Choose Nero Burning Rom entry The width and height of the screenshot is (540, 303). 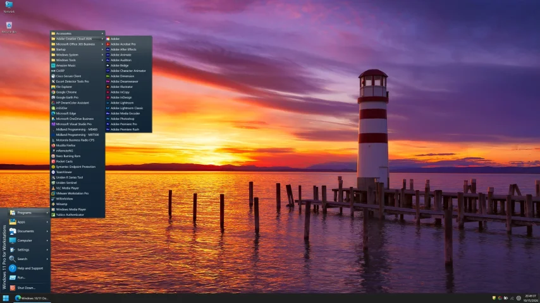click(78, 156)
